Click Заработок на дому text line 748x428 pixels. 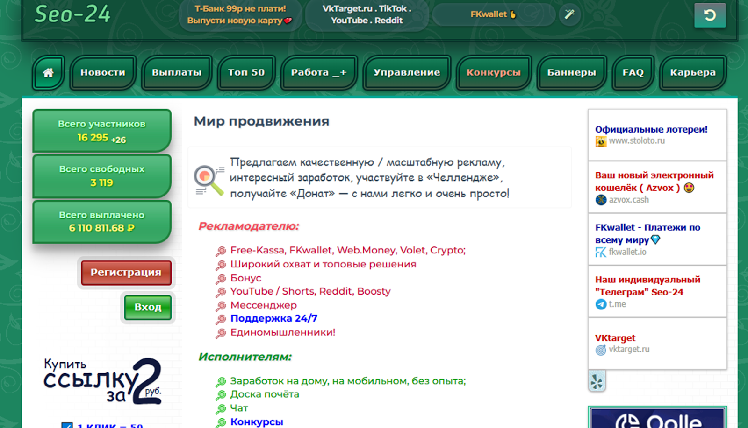348,381
